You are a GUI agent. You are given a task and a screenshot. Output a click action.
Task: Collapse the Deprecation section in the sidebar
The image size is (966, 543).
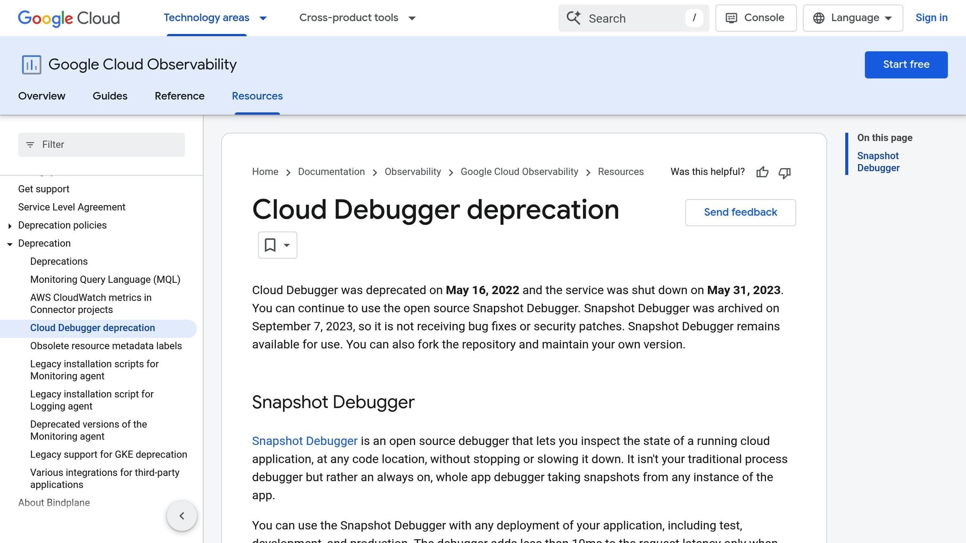pyautogui.click(x=10, y=244)
